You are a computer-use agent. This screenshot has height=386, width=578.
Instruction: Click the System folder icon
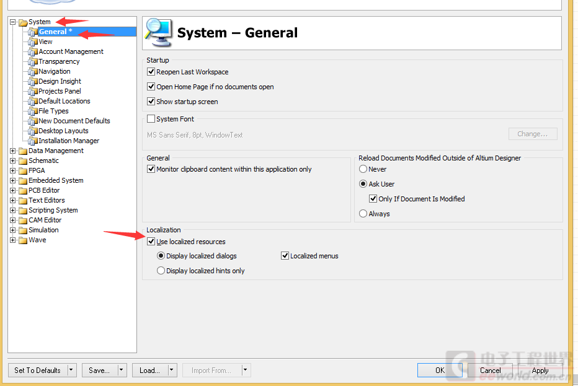tap(23, 22)
